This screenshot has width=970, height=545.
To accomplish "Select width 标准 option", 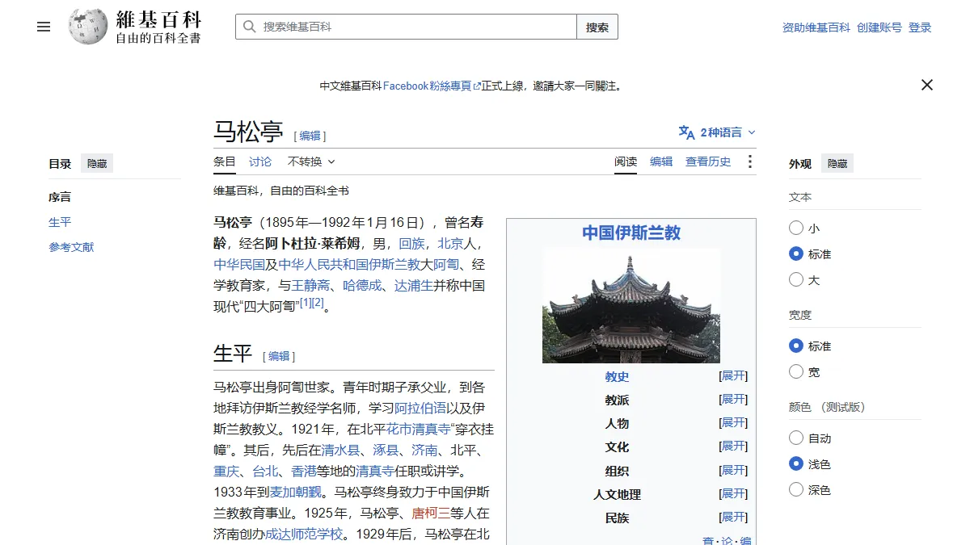I will pos(796,346).
